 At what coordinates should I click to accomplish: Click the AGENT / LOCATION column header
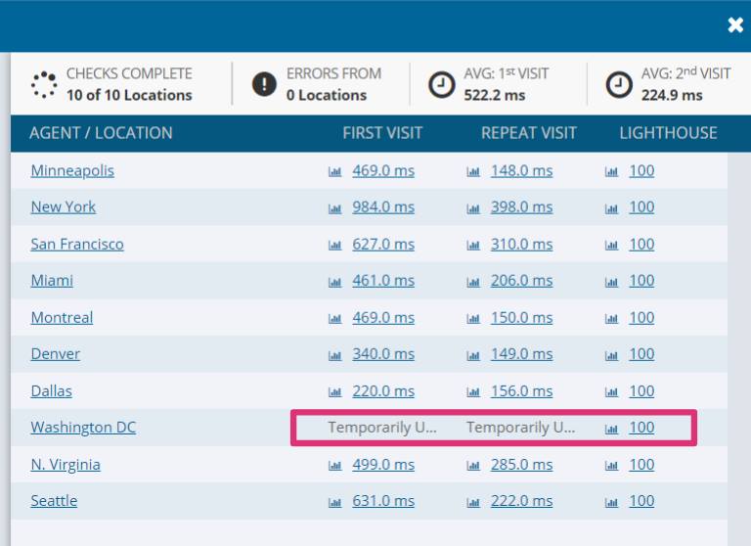pos(101,133)
